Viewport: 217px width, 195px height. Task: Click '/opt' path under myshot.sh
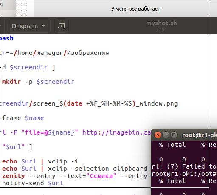161,29
